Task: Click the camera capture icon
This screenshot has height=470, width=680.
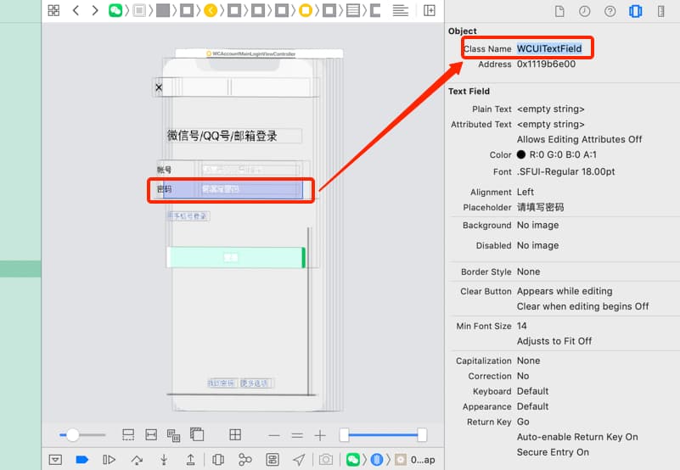Action: 326,460
